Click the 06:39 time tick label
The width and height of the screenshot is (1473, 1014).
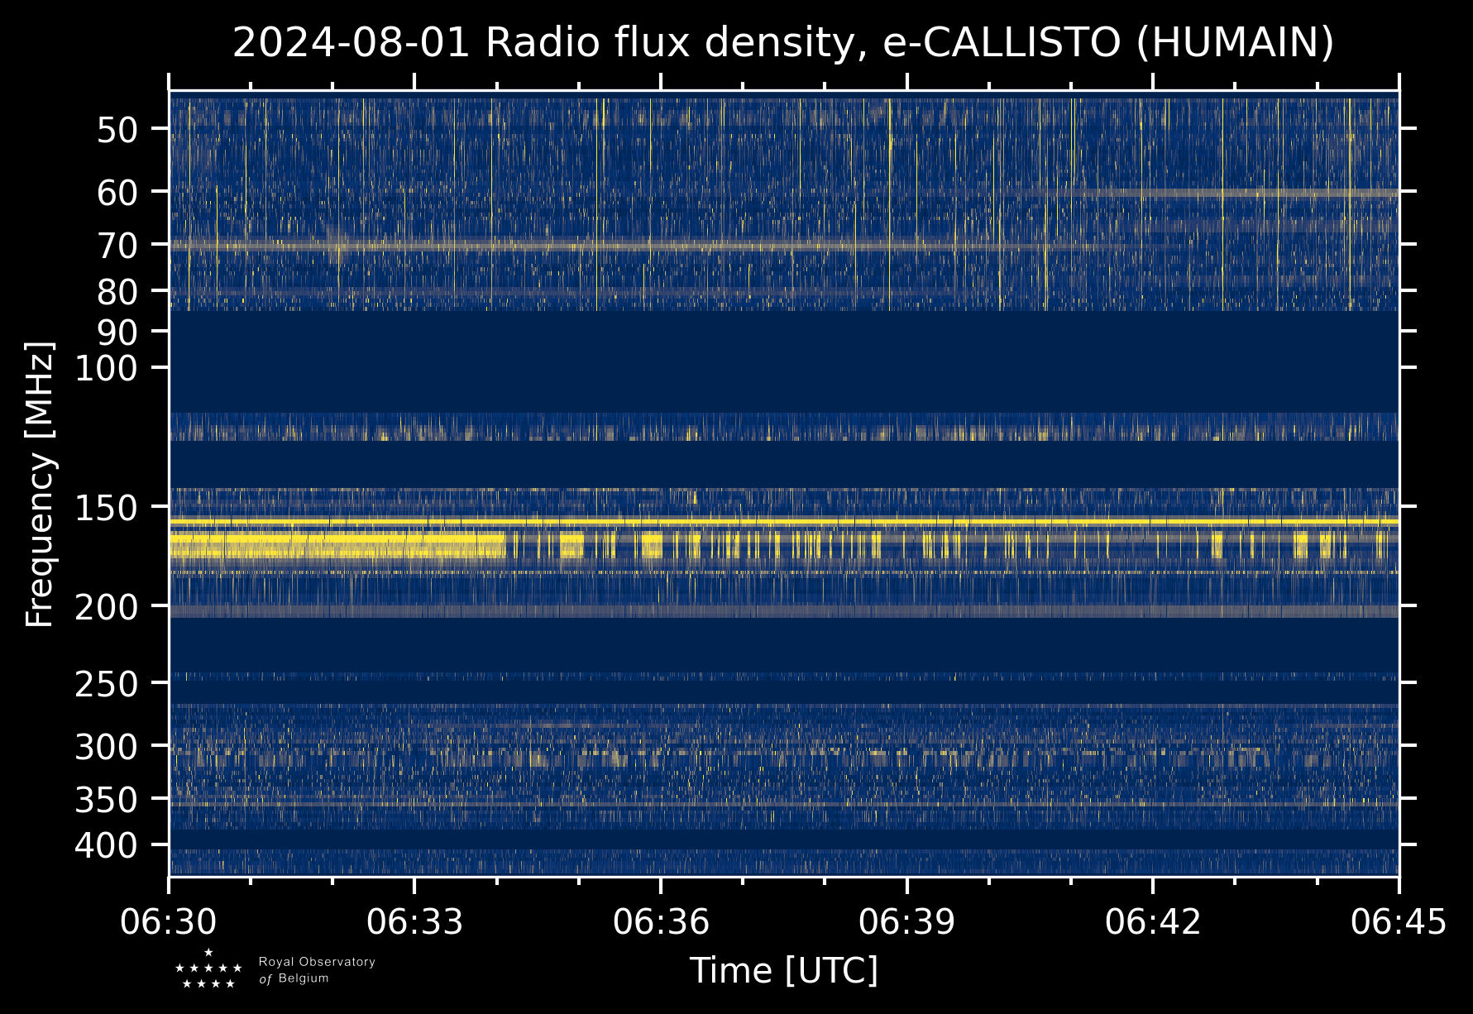(906, 921)
